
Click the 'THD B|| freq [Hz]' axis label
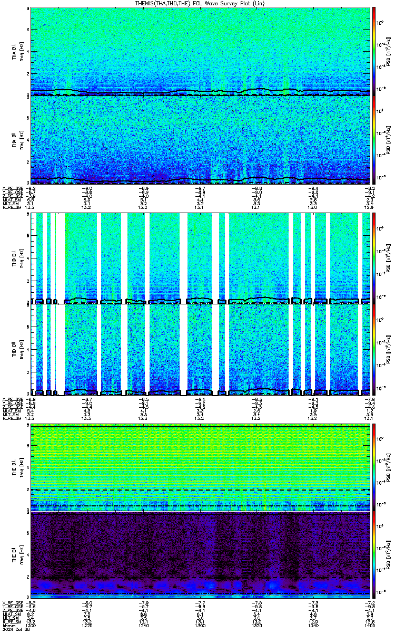pos(17,350)
